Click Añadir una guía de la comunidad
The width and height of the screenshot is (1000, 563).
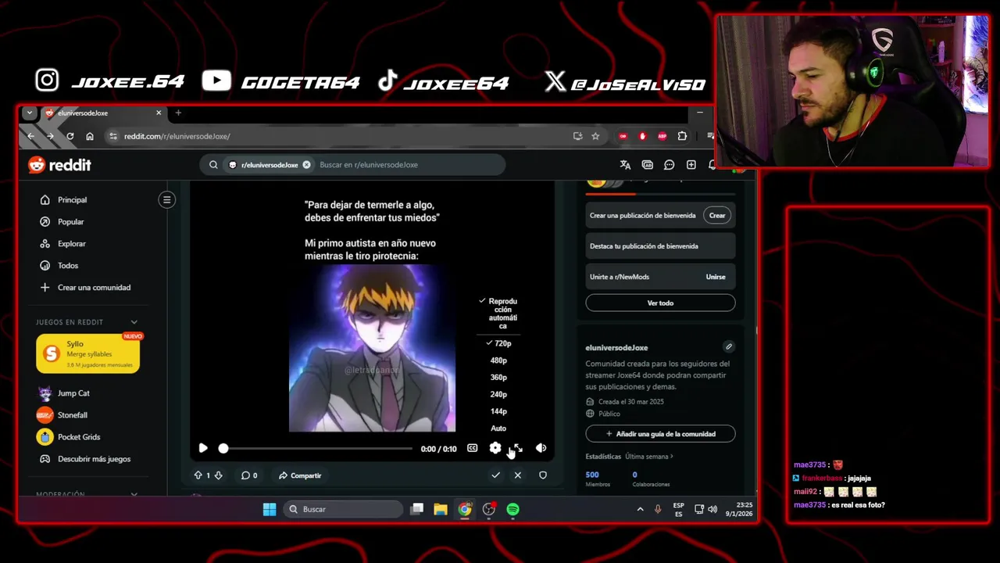click(x=660, y=434)
